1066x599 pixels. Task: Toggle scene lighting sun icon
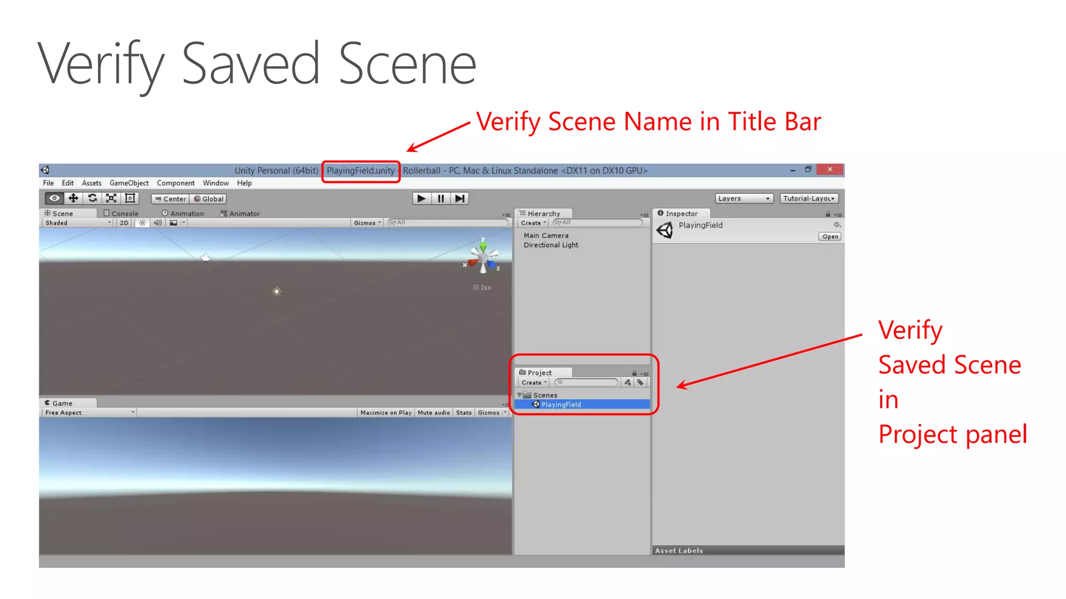point(142,223)
